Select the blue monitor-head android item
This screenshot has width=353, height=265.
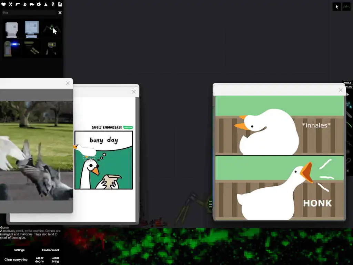pyautogui.click(x=31, y=29)
